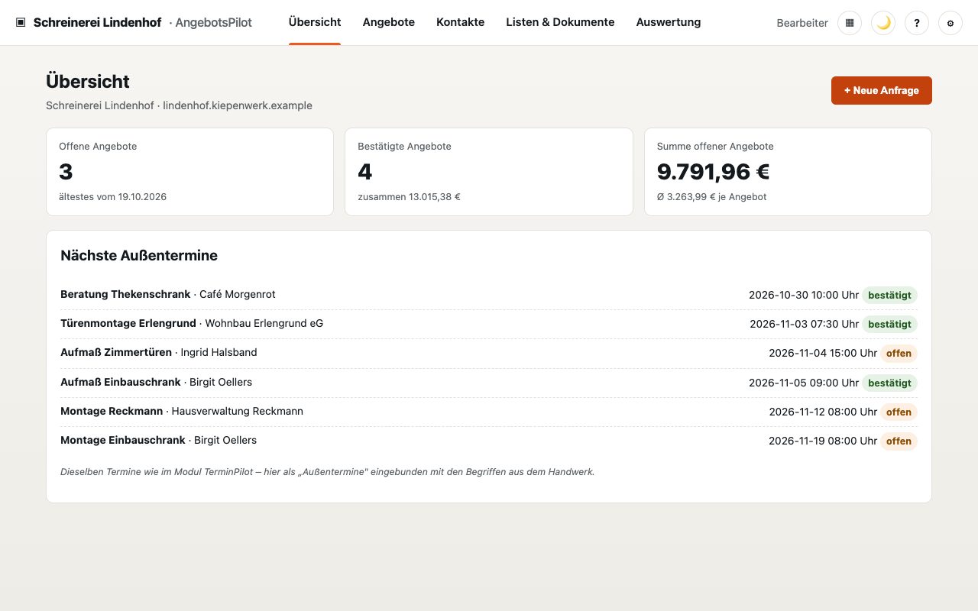Click the offen badge for Montage Einbauschrank
Screen dimensions: 978x611
(x=899, y=441)
